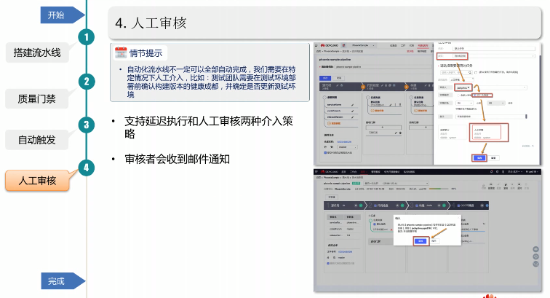The width and height of the screenshot is (550, 298).
Task: Edit the serviceName parameter pencil icon
Action: click(352, 105)
